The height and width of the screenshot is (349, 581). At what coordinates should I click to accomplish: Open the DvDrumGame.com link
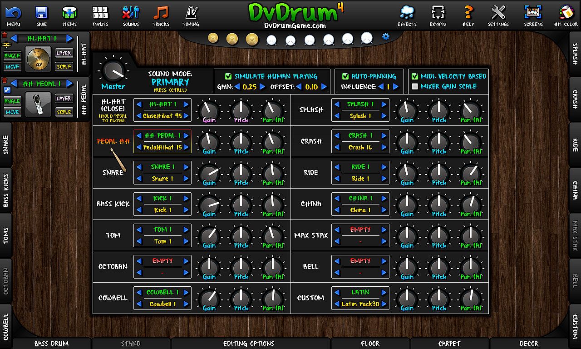pyautogui.click(x=295, y=25)
